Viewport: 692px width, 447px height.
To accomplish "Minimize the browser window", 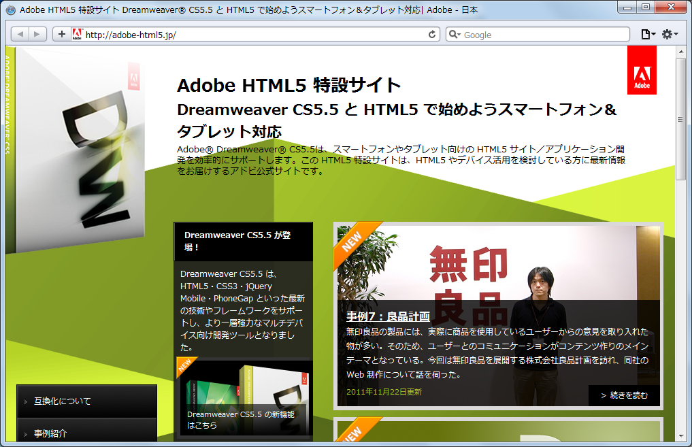I will [627, 7].
